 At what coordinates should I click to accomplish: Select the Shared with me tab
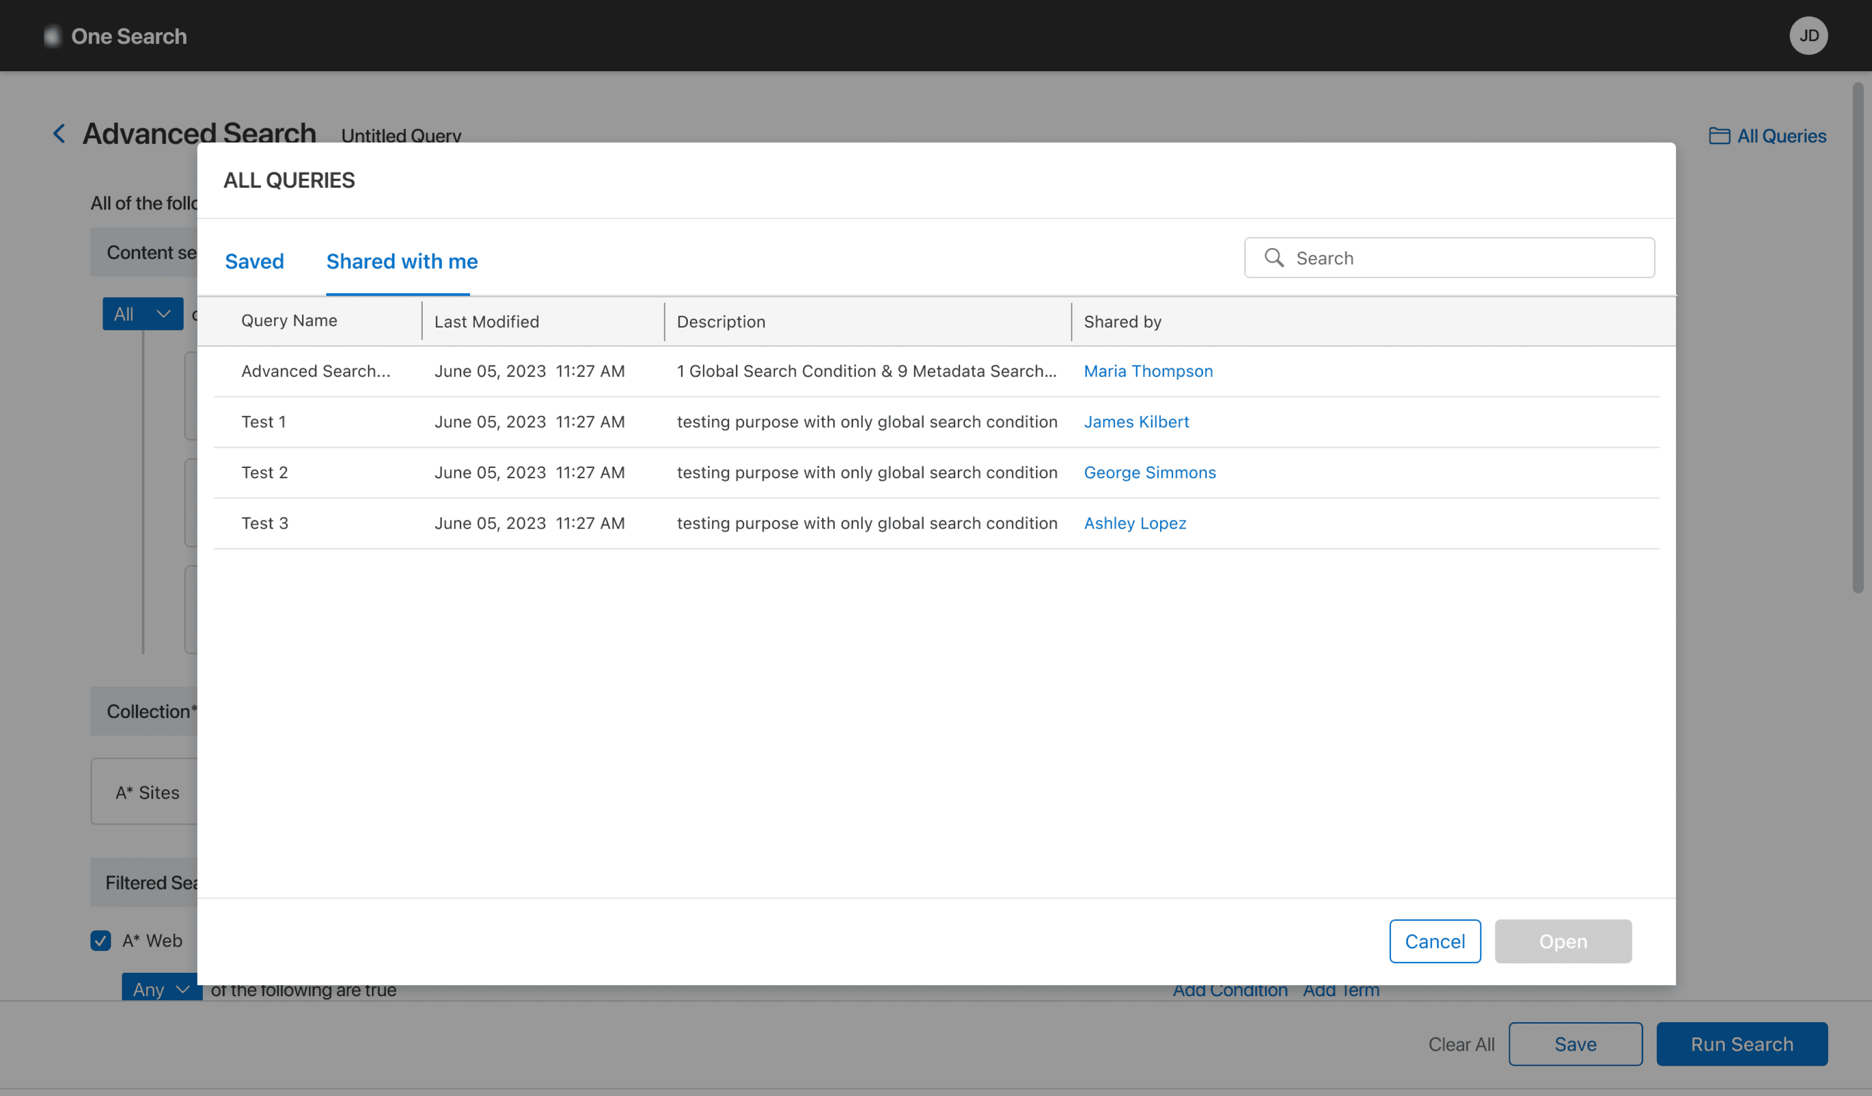402,262
